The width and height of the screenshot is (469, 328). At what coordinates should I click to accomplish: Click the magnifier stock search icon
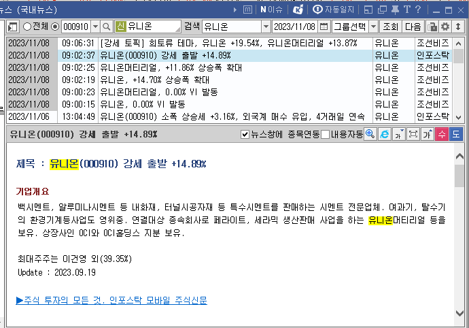click(107, 27)
